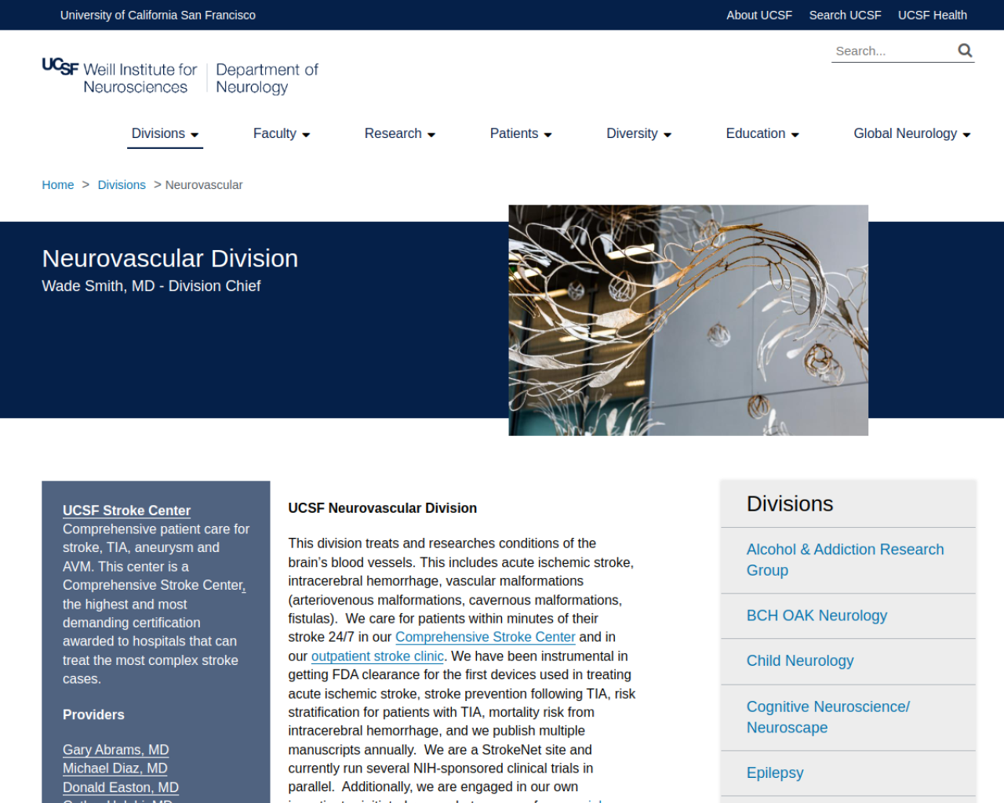Open UCSF Stroke Center sidebar link

(126, 511)
